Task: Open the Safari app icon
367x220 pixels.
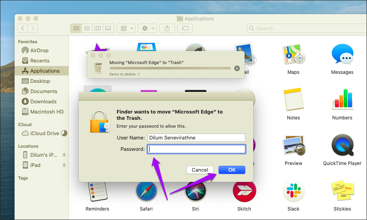Action: coord(146,192)
